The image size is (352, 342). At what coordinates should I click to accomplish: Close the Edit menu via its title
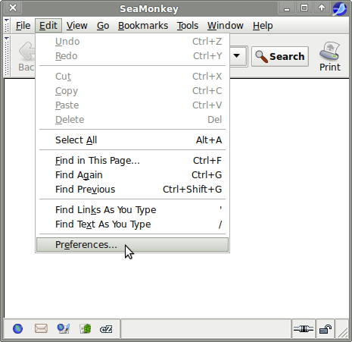pyautogui.click(x=48, y=26)
